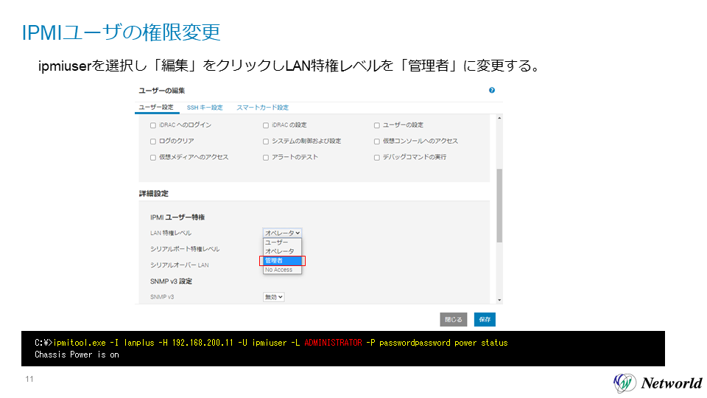Check the デバッグコマンドの実行 checkbox
707x398 pixels.
pos(376,158)
